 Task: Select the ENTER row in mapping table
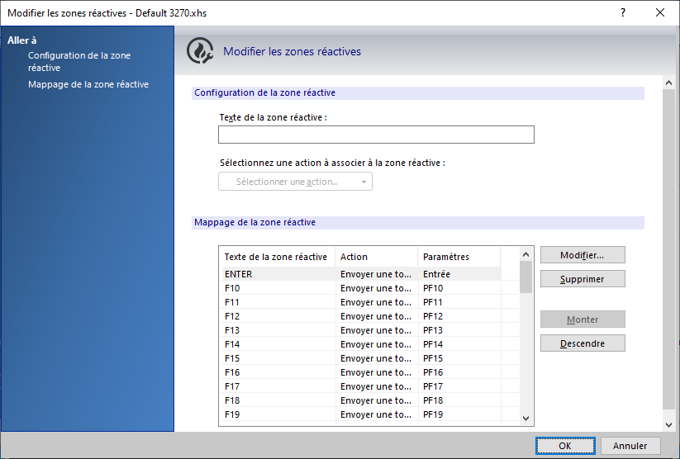click(x=362, y=274)
